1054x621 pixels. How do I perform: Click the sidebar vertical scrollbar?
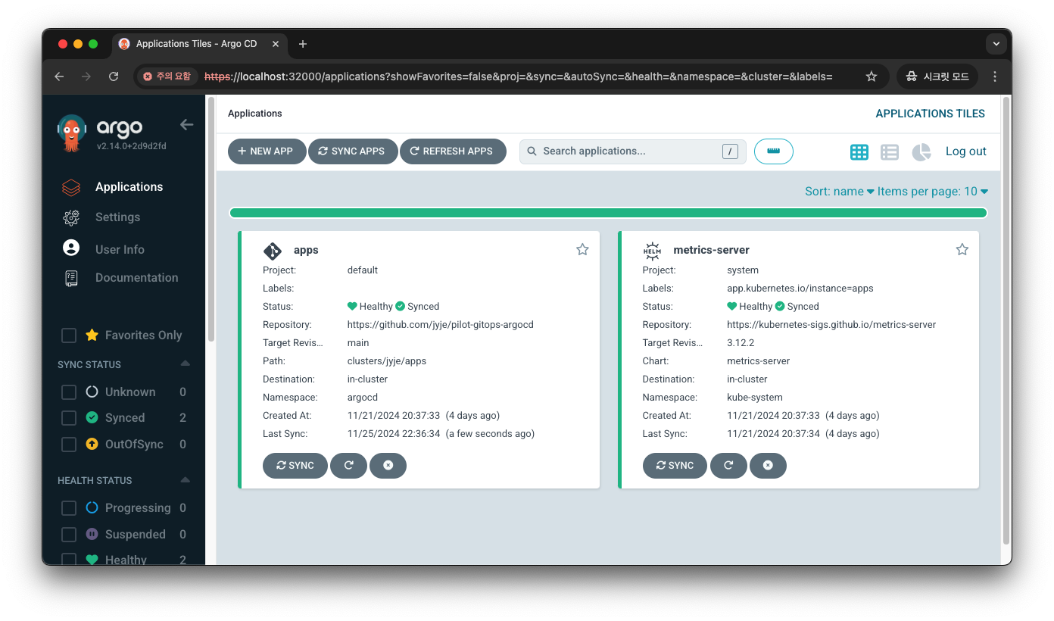pos(211,220)
